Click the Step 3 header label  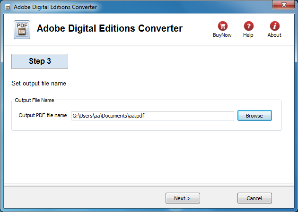coord(40,61)
